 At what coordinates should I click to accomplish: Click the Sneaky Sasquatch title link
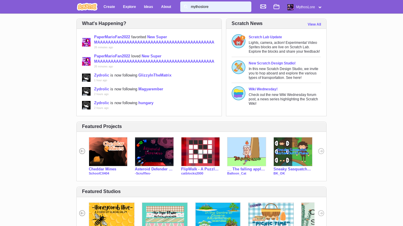tap(292, 169)
